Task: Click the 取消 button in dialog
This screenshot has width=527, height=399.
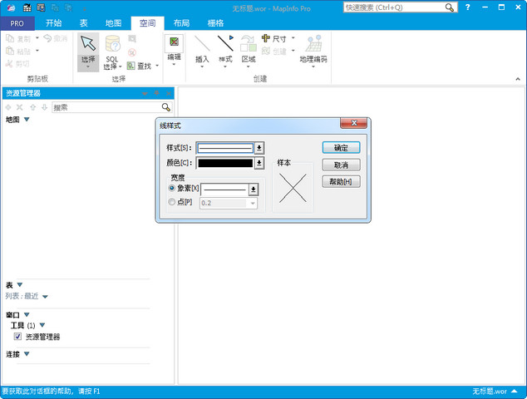Action: click(341, 165)
